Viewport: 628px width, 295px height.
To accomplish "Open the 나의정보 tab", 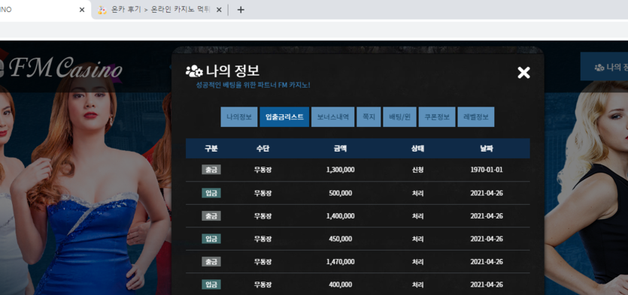I will pyautogui.click(x=239, y=117).
